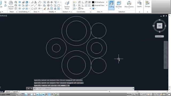Image resolution: width=171 pixels, height=96 pixels.
Task: Select the Fillet modify tool
Action: 59,5
